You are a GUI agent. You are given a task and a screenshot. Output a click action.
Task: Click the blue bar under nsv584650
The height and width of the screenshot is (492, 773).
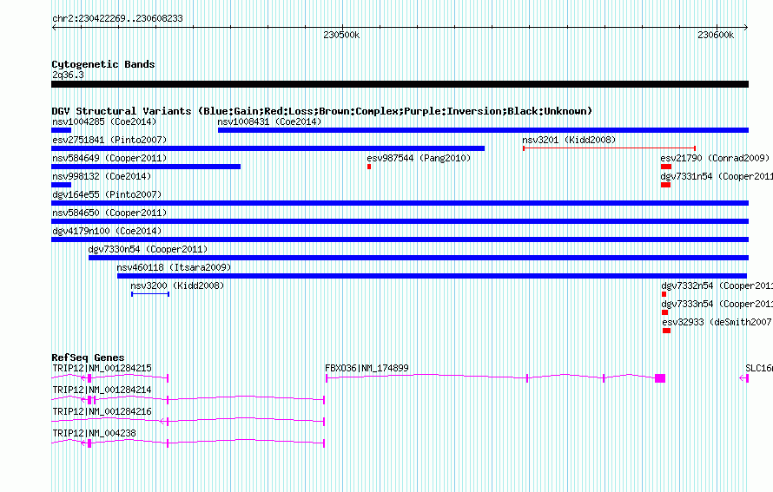[x=400, y=221]
